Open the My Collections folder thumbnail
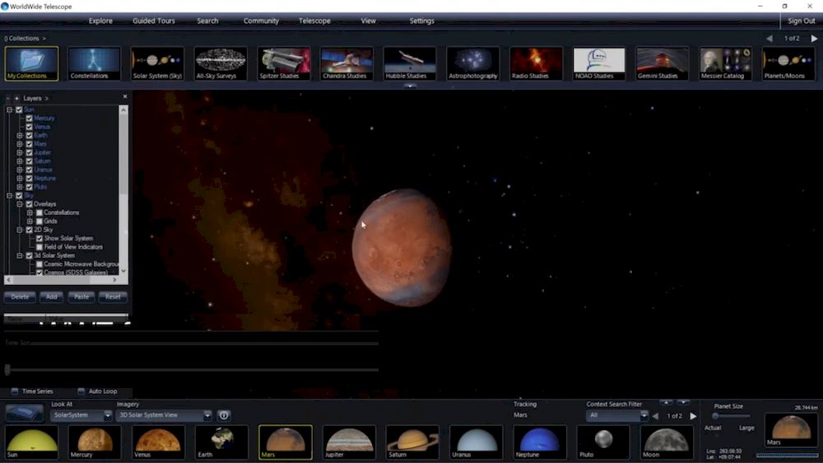This screenshot has width=823, height=463. 31,63
